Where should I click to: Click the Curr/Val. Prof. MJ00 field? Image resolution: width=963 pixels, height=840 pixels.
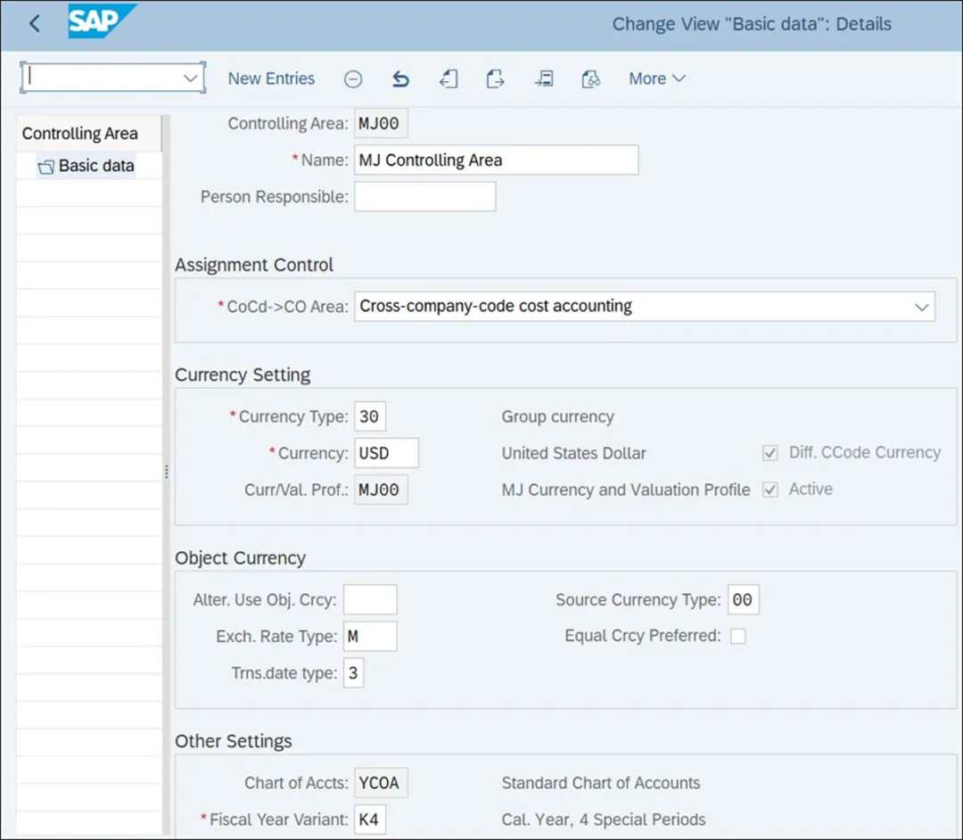[x=381, y=490]
